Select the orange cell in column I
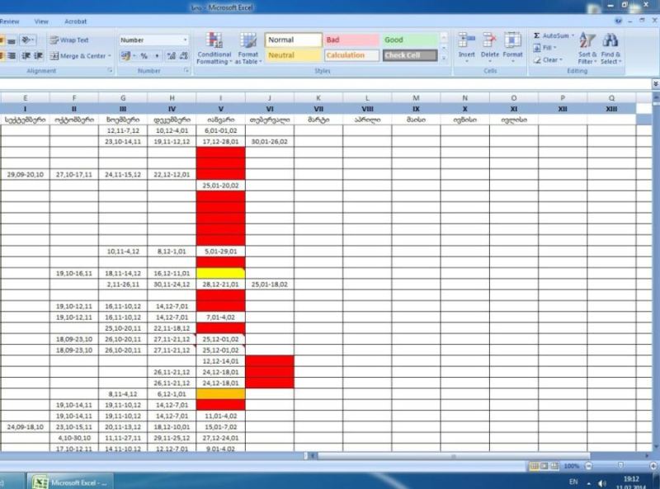This screenshot has height=489, width=660. click(220, 394)
